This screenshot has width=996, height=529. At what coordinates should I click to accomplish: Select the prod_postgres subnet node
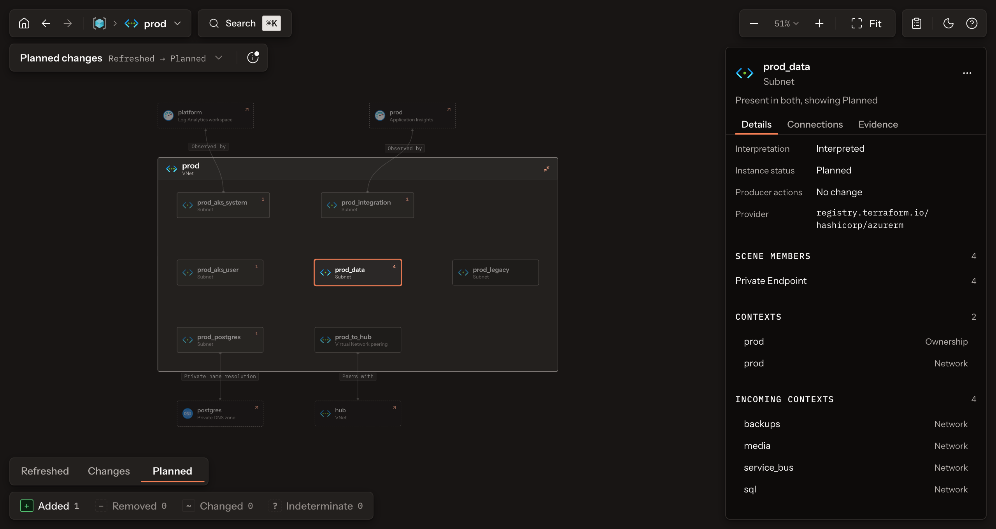click(220, 340)
